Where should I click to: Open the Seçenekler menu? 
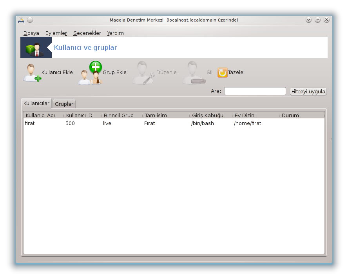[x=87, y=33]
